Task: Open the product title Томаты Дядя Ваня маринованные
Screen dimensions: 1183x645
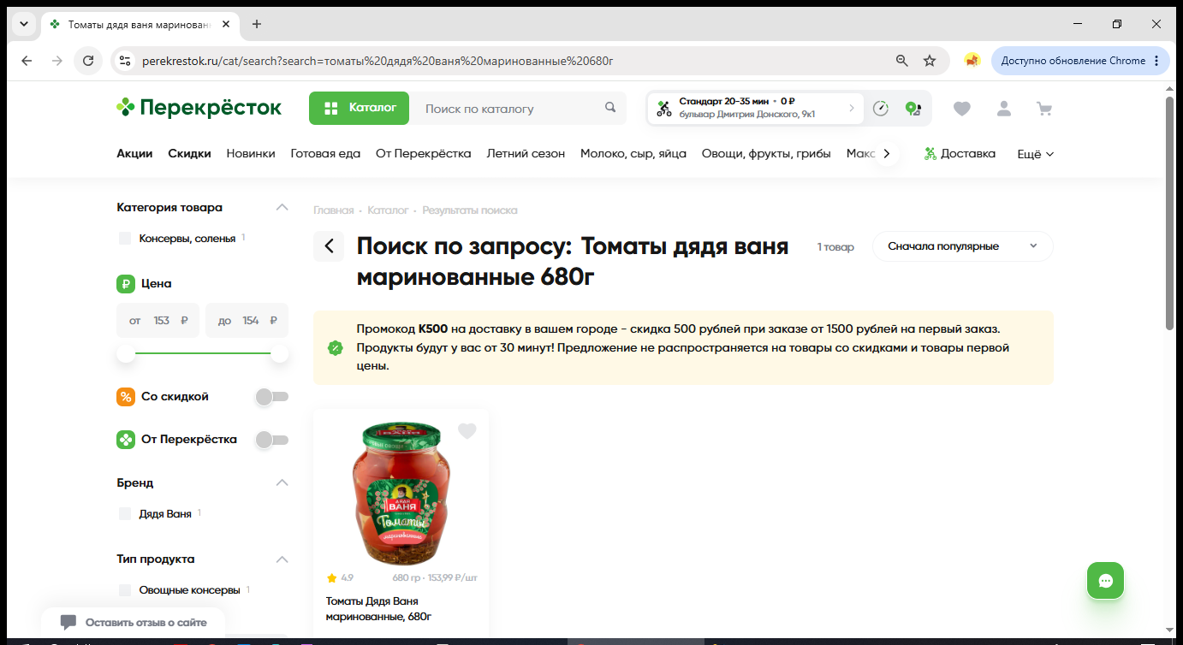Action: (x=378, y=609)
